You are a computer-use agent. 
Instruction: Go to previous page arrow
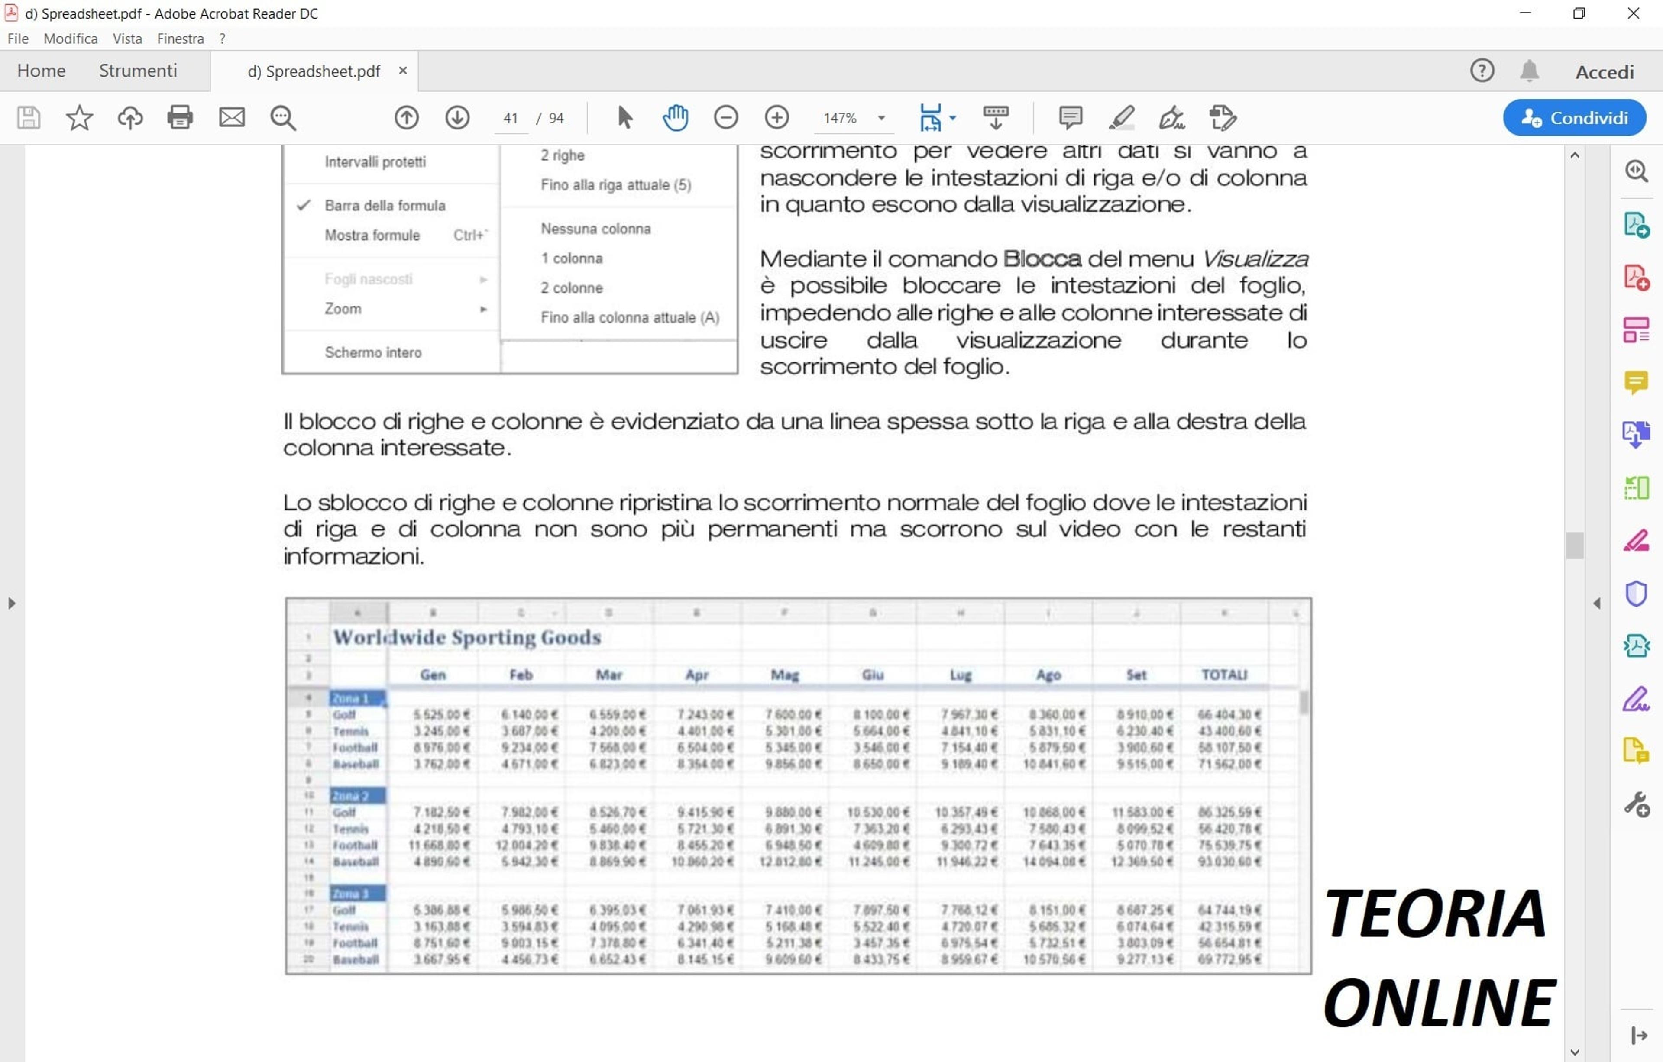pyautogui.click(x=407, y=117)
